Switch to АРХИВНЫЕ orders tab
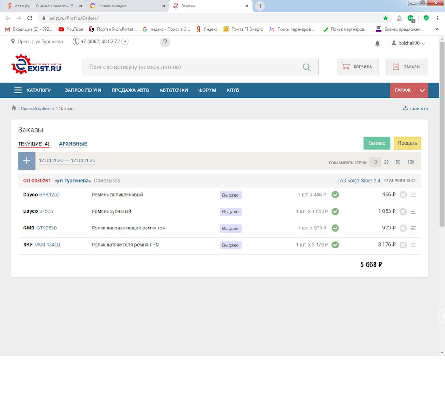This screenshot has width=445, height=420. click(x=73, y=144)
